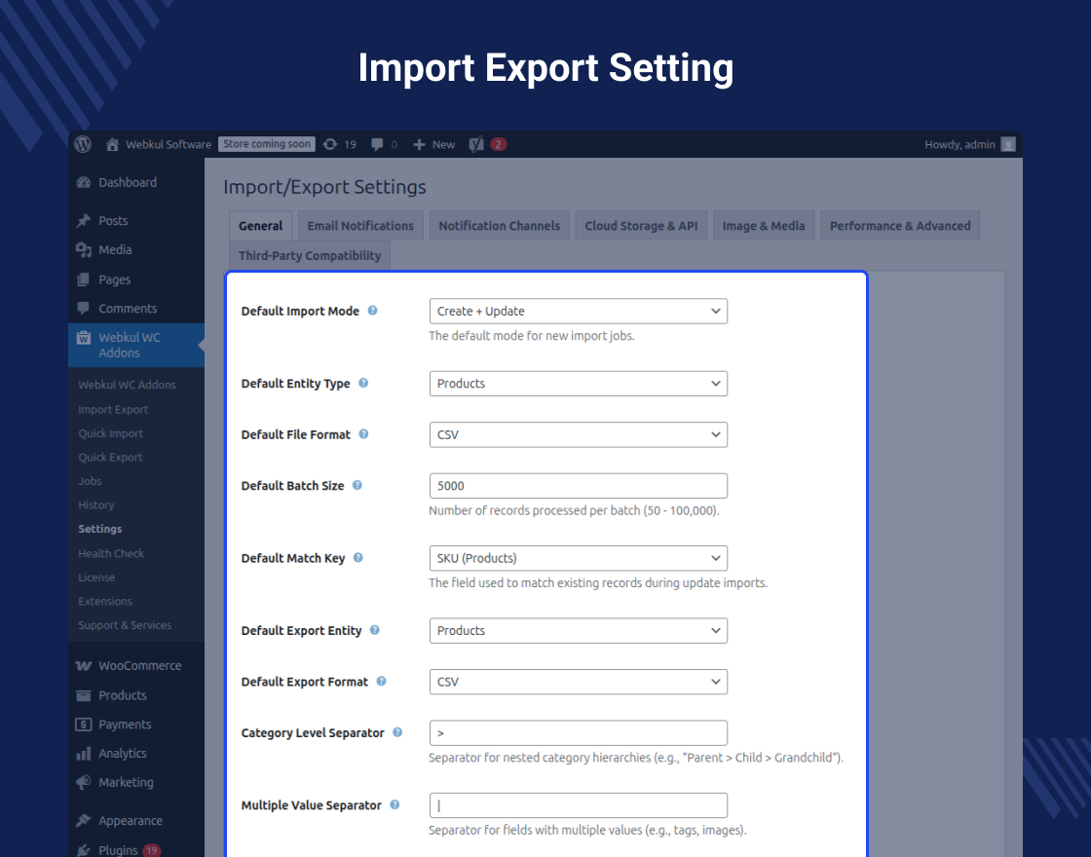Open the Third-Party Compatibility tab
The image size is (1091, 857).
[x=310, y=255]
